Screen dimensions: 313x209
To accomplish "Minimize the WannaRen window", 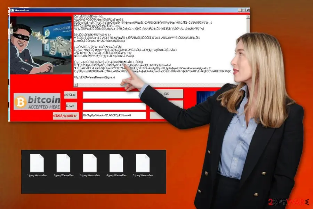I will pos(240,10).
